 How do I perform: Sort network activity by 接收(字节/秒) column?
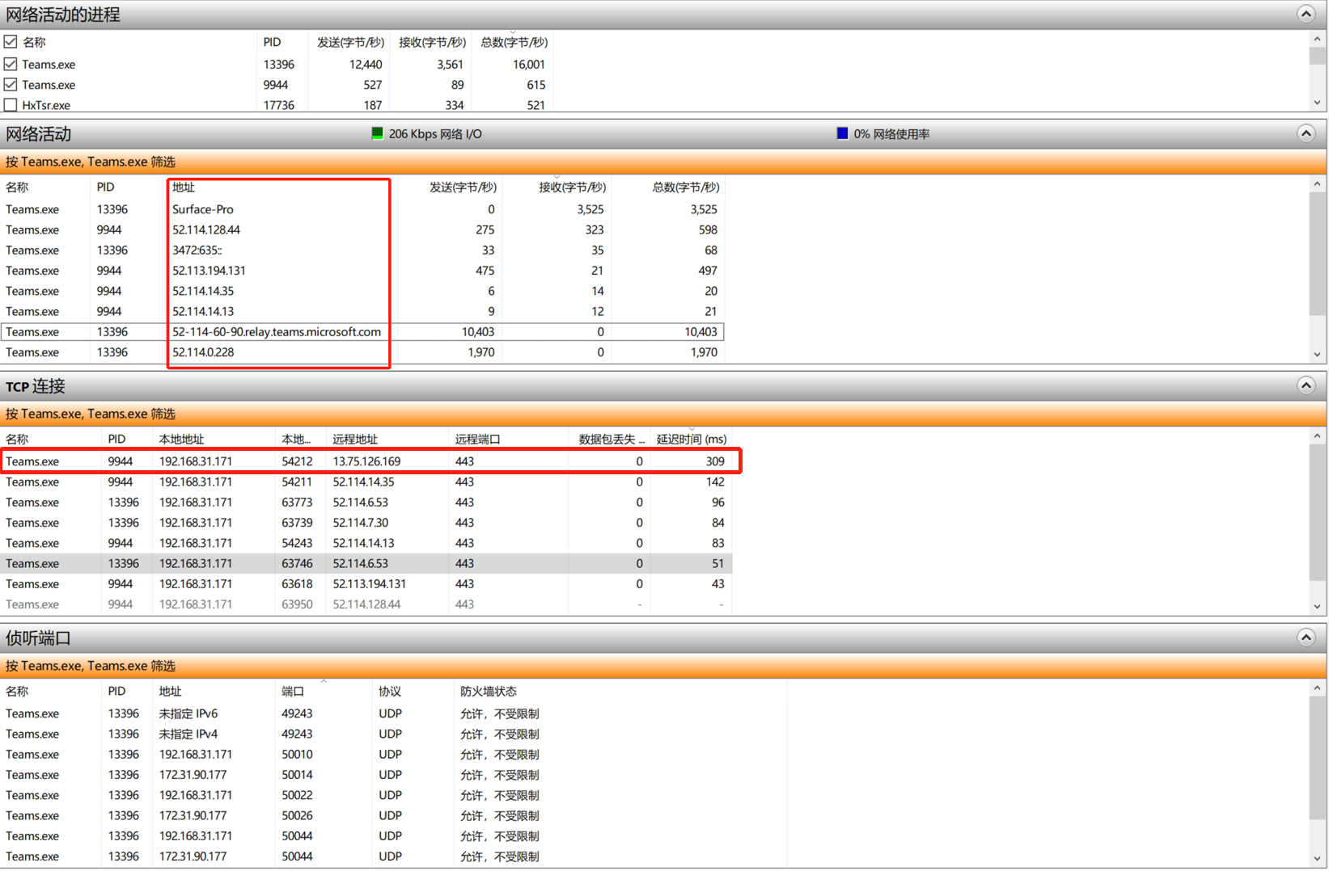point(572,187)
